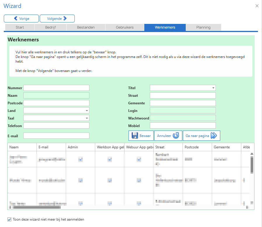The image size is (262, 227).
Task: Click the Vorige back arrow button
Action: coord(21,18)
